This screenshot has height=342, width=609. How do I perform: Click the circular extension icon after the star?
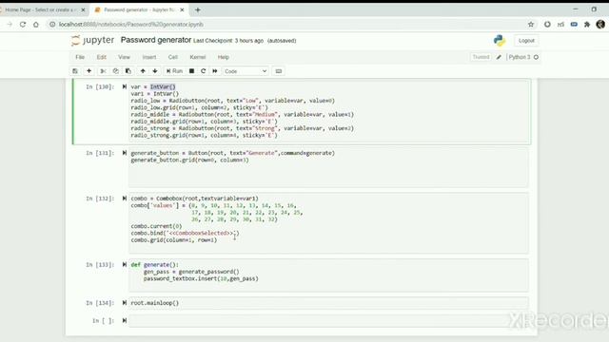[547, 25]
